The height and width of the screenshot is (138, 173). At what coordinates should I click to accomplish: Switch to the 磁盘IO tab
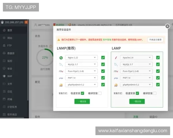(153, 117)
